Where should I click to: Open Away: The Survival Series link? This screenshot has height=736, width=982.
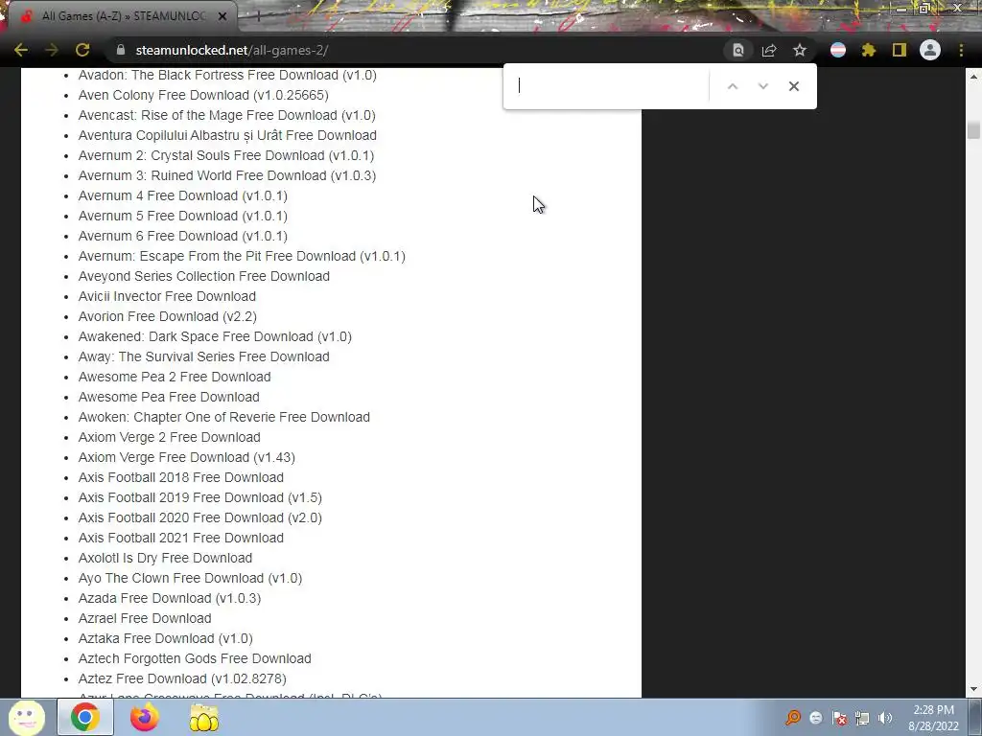204,356
